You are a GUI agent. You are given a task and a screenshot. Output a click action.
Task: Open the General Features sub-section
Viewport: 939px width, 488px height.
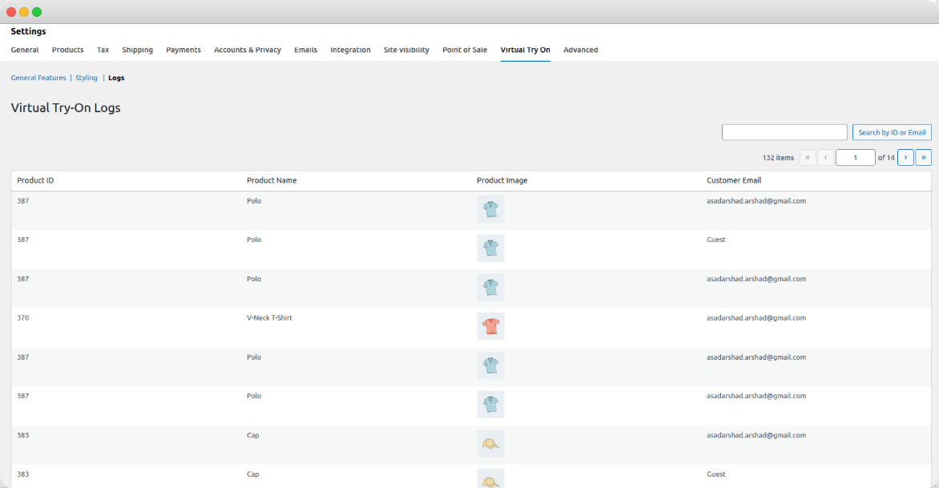click(38, 78)
